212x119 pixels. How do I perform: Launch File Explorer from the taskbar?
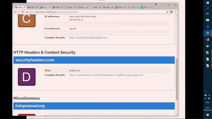[208, 20]
